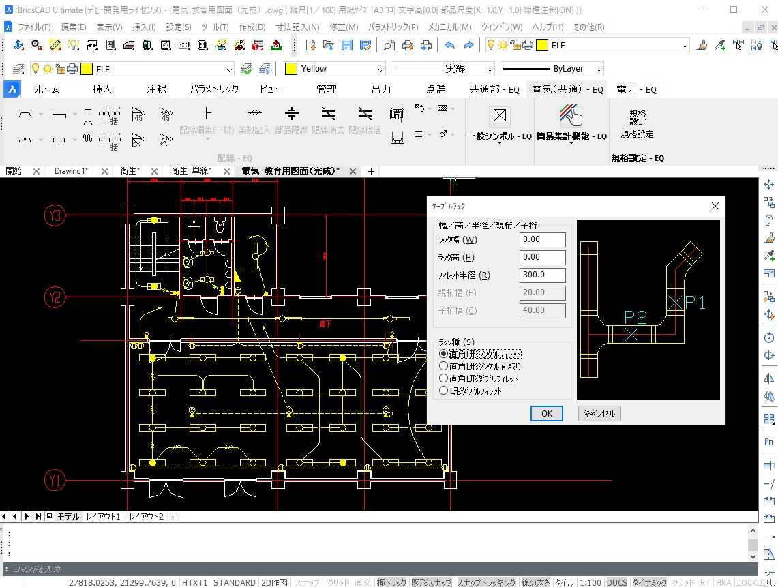The image size is (778, 587).
Task: Click キャンセル in the ケーブルラック dialog
Action: point(599,413)
